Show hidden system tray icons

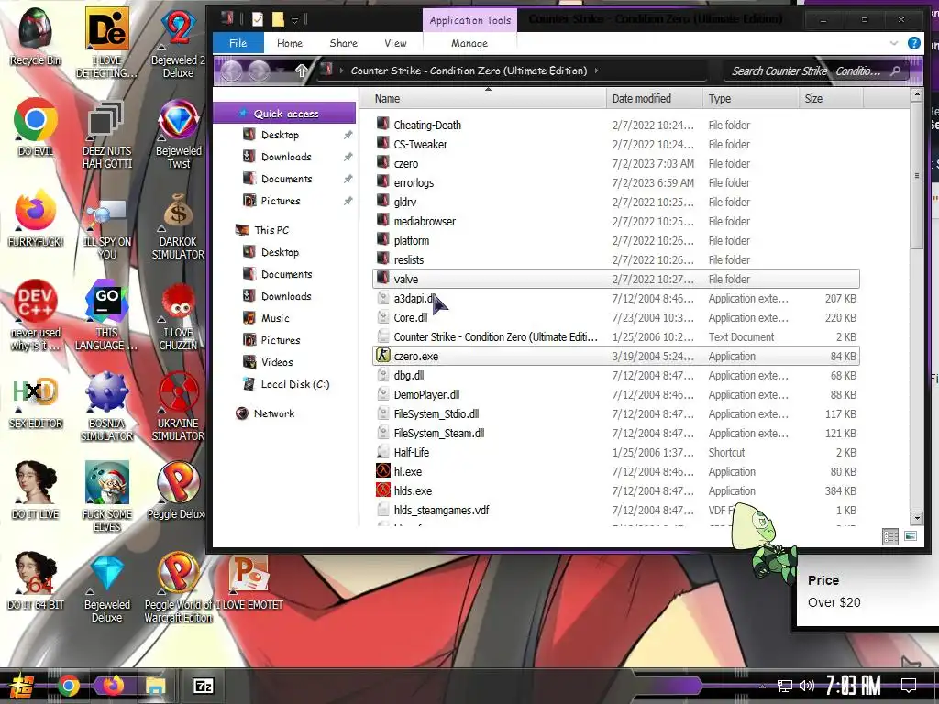click(762, 687)
